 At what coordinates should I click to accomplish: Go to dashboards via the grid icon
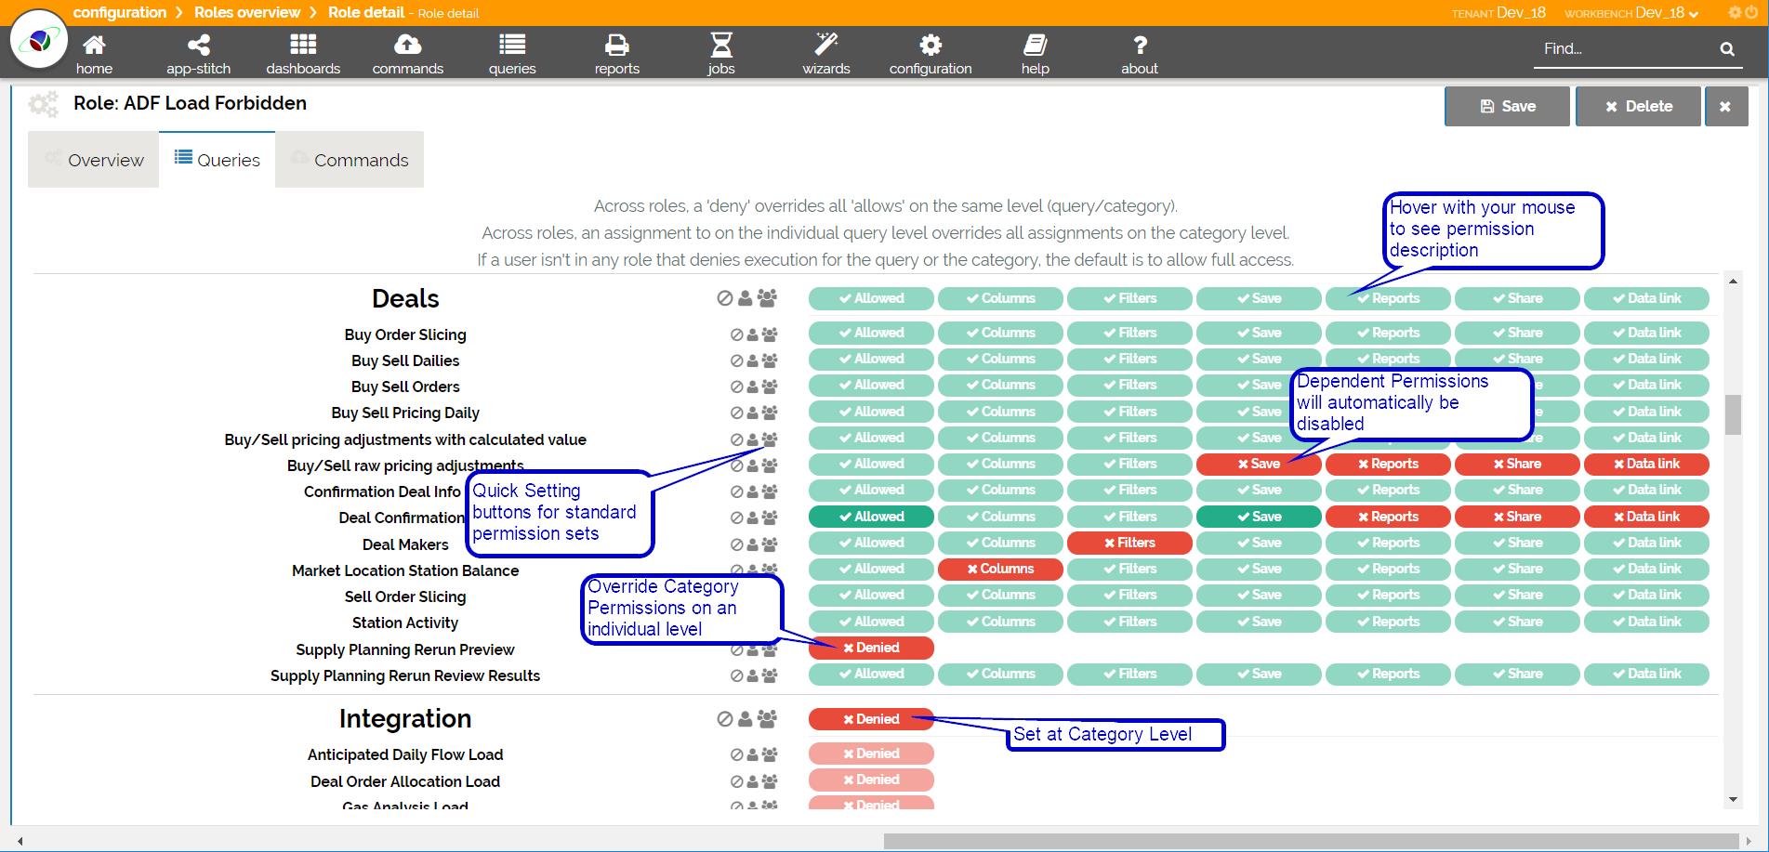point(303,45)
